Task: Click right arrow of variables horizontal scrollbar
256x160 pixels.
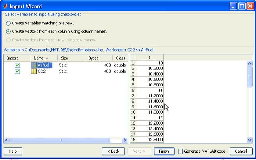Action: (125, 140)
